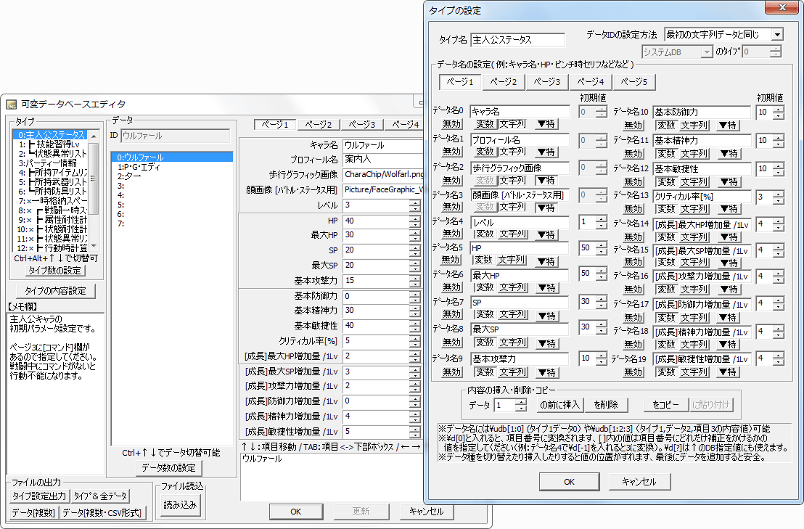Toggle 文字列 for データ名0 キャラ名

point(513,124)
